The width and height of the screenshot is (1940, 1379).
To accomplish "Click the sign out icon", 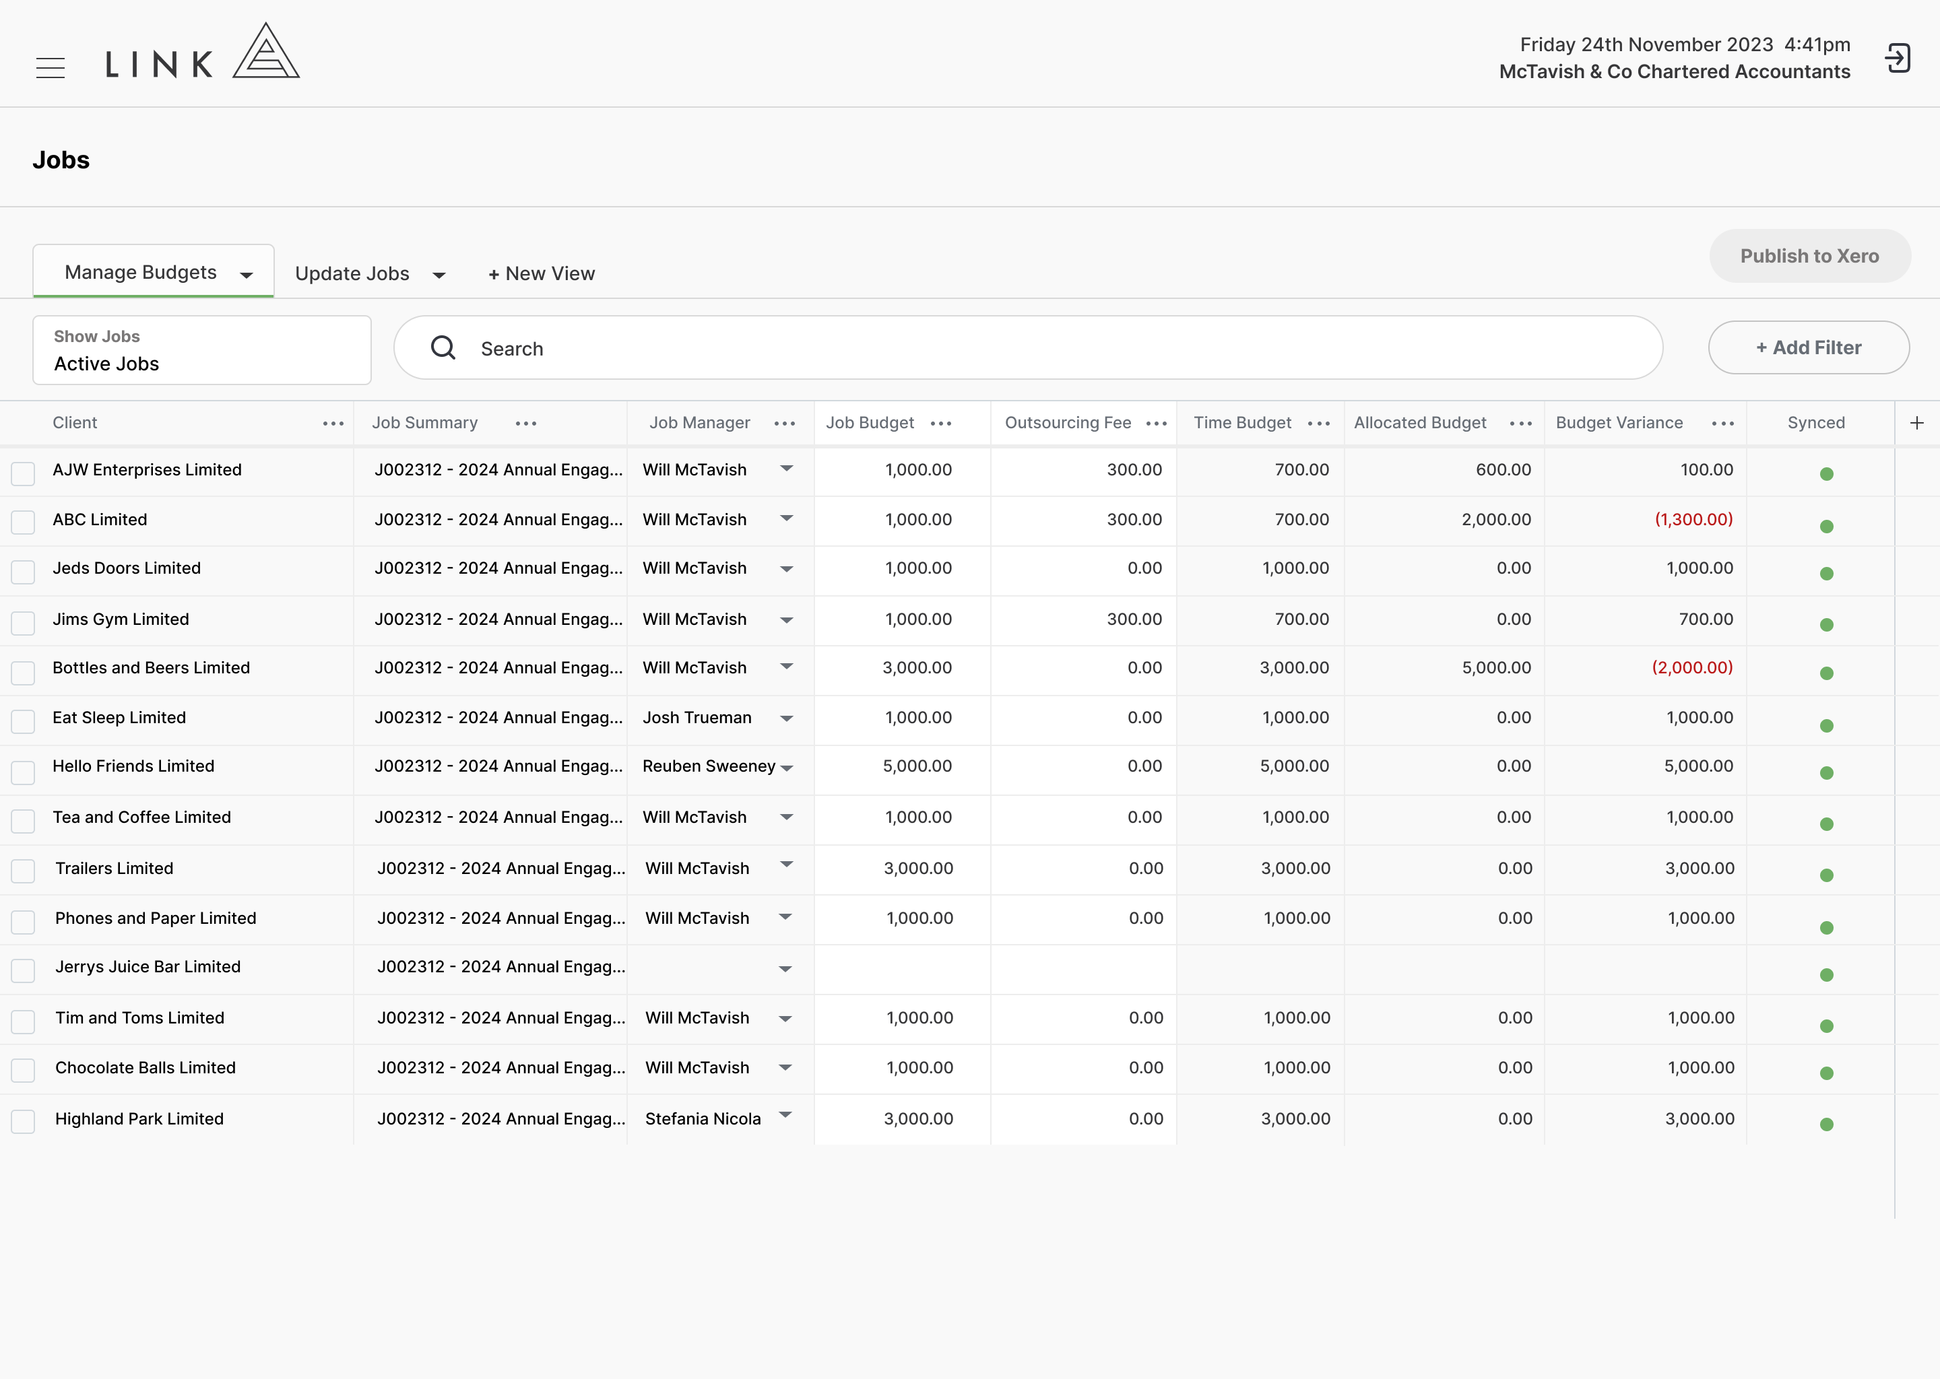I will point(1898,59).
